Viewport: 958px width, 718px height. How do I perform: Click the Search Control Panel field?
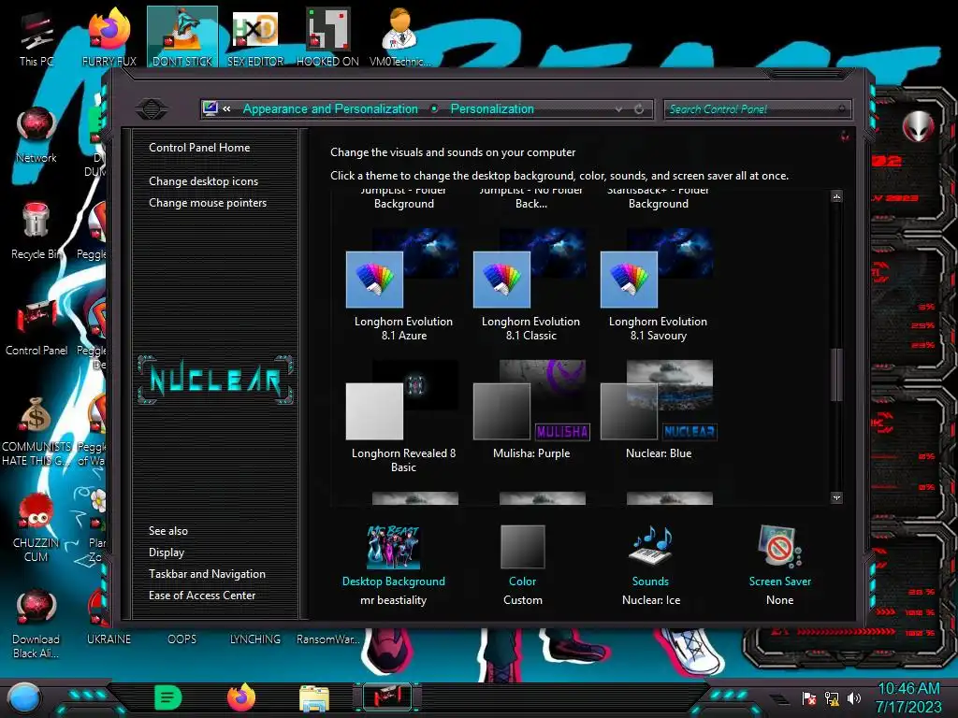click(757, 109)
